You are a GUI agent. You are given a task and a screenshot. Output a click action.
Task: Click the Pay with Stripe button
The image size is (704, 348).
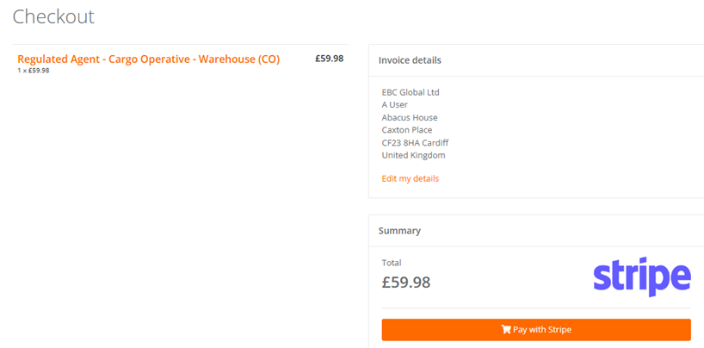coord(536,330)
